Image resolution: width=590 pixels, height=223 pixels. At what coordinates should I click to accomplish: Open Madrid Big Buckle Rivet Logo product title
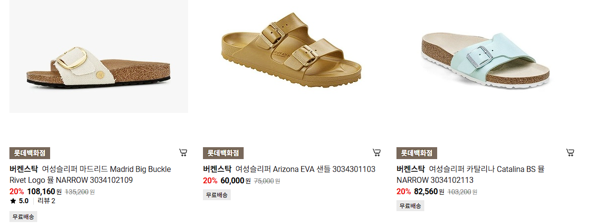click(x=90, y=174)
